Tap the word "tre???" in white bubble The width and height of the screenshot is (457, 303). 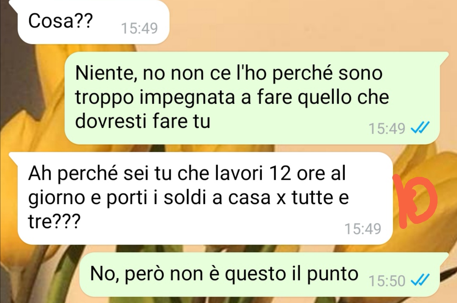pyautogui.click(x=54, y=221)
